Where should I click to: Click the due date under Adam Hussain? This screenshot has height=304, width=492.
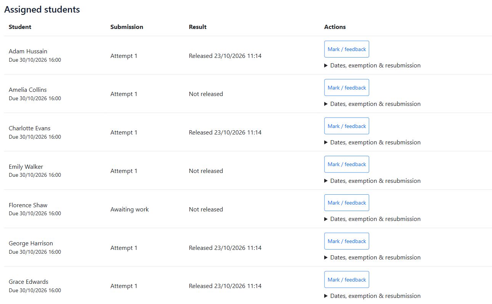tap(35, 60)
